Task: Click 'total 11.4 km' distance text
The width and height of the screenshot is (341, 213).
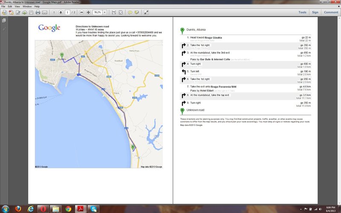Action: coord(303,106)
